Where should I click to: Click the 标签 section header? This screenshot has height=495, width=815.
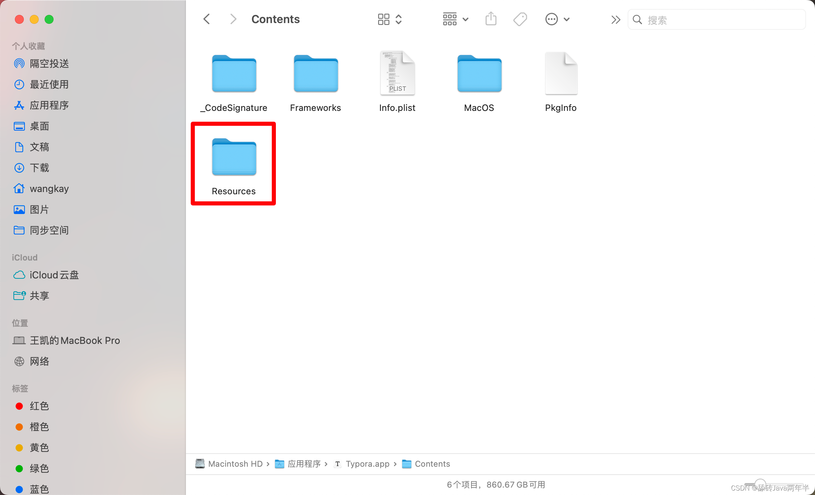pos(20,389)
